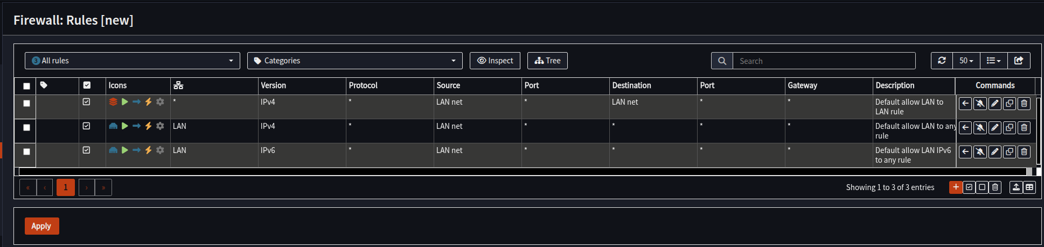Expand the Categories dropdown
The height and width of the screenshot is (247, 1044).
[354, 61]
